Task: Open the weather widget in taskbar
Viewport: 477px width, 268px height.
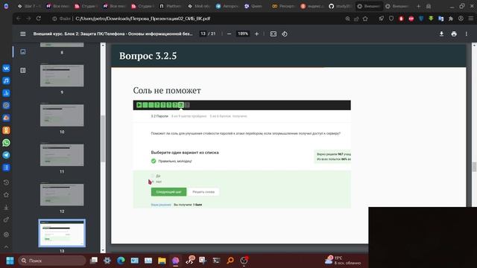Action: tap(343, 261)
